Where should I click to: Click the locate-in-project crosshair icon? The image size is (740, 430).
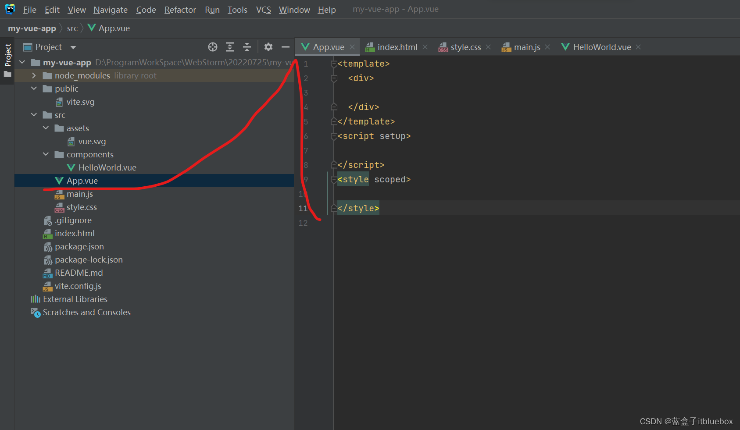tap(213, 47)
